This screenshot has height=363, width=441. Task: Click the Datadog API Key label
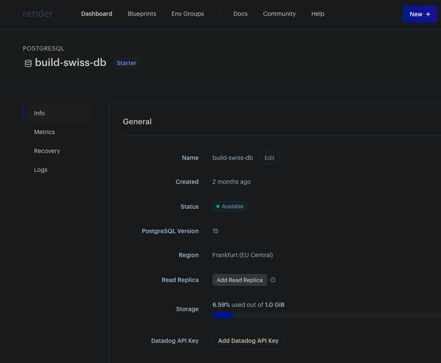point(175,341)
